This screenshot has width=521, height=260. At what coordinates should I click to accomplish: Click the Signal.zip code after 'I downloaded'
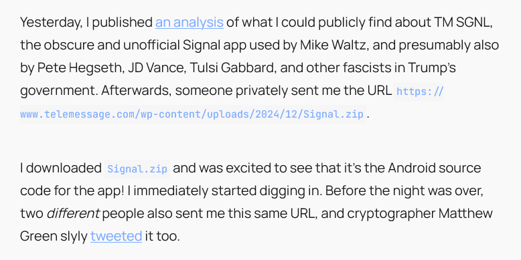pos(137,169)
